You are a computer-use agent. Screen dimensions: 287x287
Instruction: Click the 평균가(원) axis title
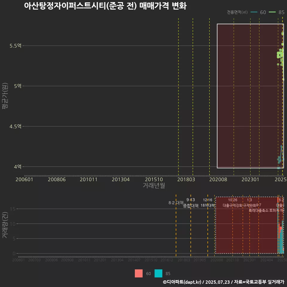pyautogui.click(x=5, y=96)
